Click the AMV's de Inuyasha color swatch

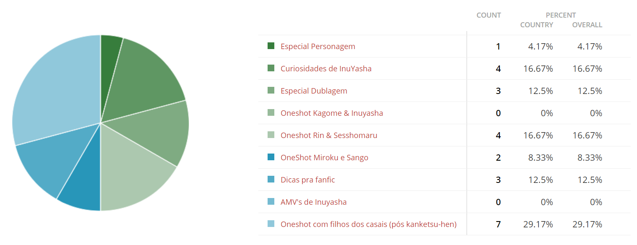pyautogui.click(x=271, y=201)
